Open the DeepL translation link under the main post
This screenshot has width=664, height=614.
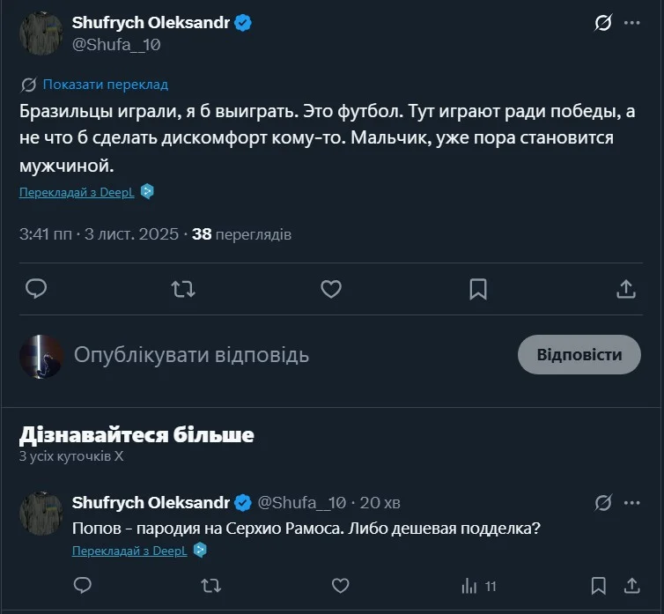pyautogui.click(x=77, y=191)
